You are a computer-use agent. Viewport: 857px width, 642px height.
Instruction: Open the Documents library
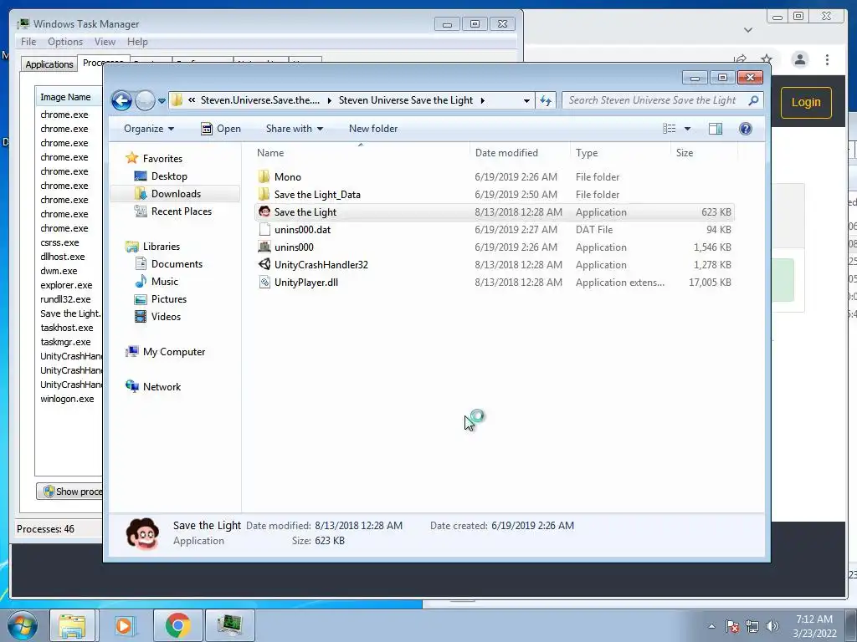[177, 264]
